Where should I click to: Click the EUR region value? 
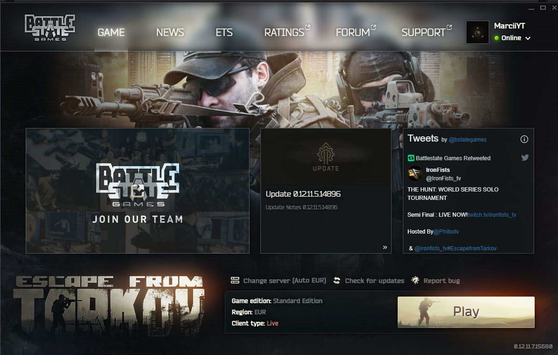pyautogui.click(x=260, y=312)
